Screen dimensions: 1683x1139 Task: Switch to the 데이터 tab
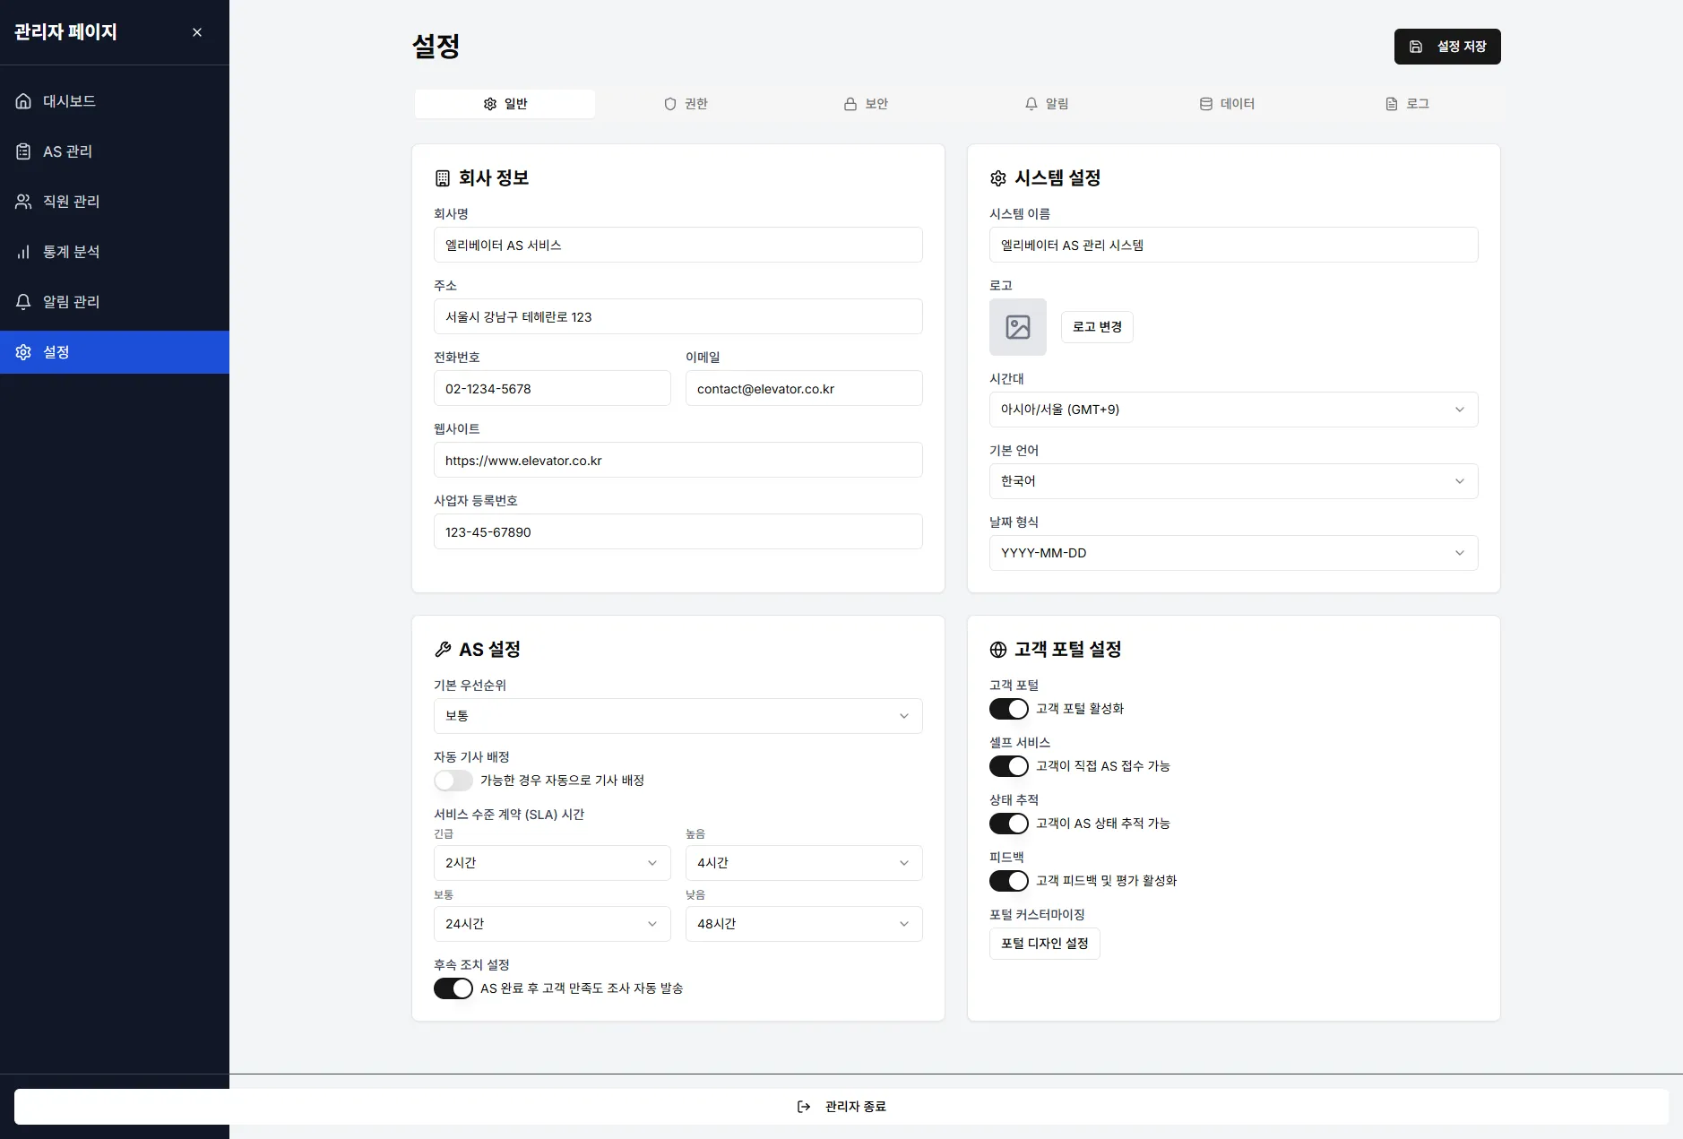(x=1227, y=104)
